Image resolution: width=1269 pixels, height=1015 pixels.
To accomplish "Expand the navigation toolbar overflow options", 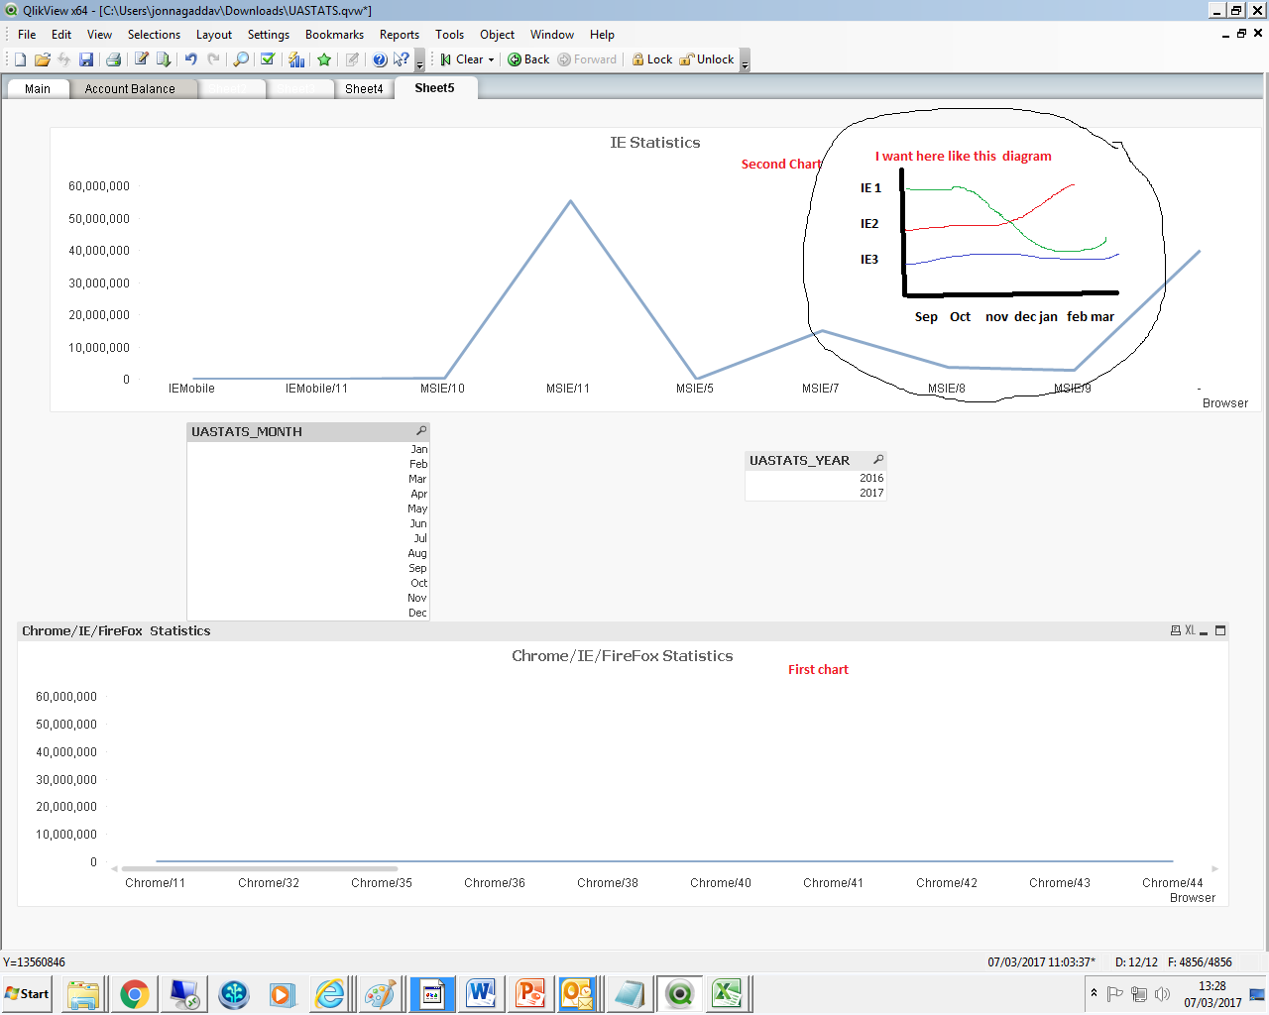I will tap(745, 61).
